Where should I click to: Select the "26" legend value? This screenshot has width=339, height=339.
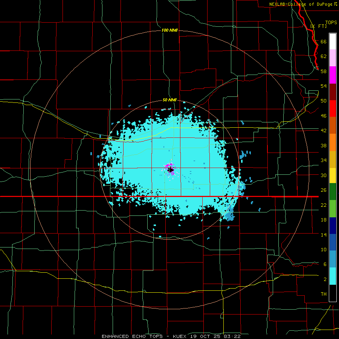click(324, 190)
